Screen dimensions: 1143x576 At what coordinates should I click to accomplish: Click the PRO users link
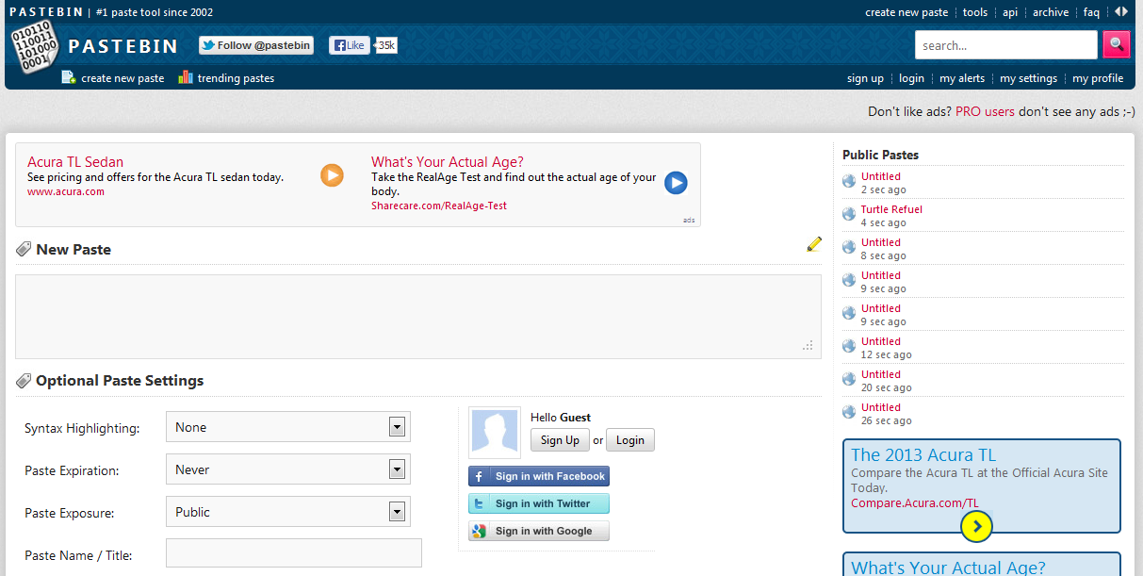pos(985,111)
